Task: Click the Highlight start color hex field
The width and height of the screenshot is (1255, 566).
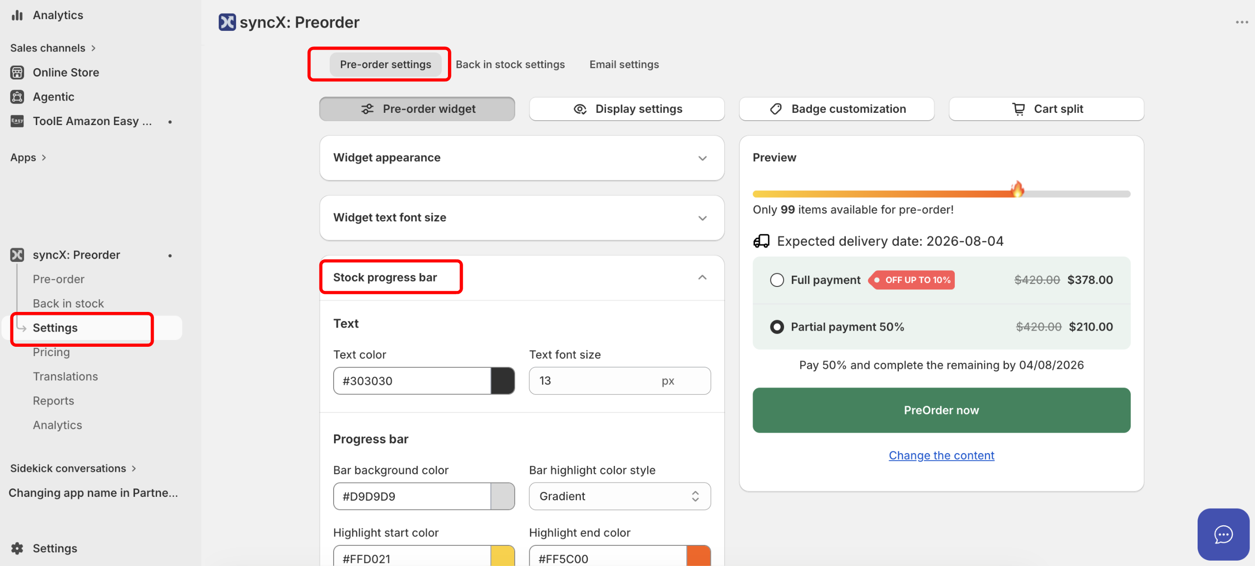Action: tap(412, 556)
